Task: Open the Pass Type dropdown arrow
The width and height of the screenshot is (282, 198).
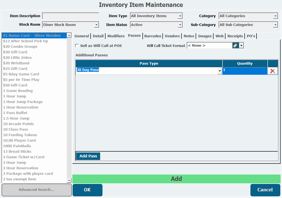Action: coord(220,71)
